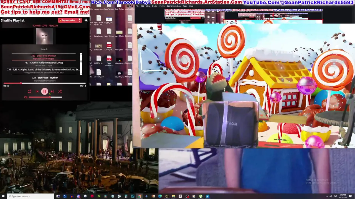
Task: Click the taskbar Type here to search box
Action: pos(31,196)
